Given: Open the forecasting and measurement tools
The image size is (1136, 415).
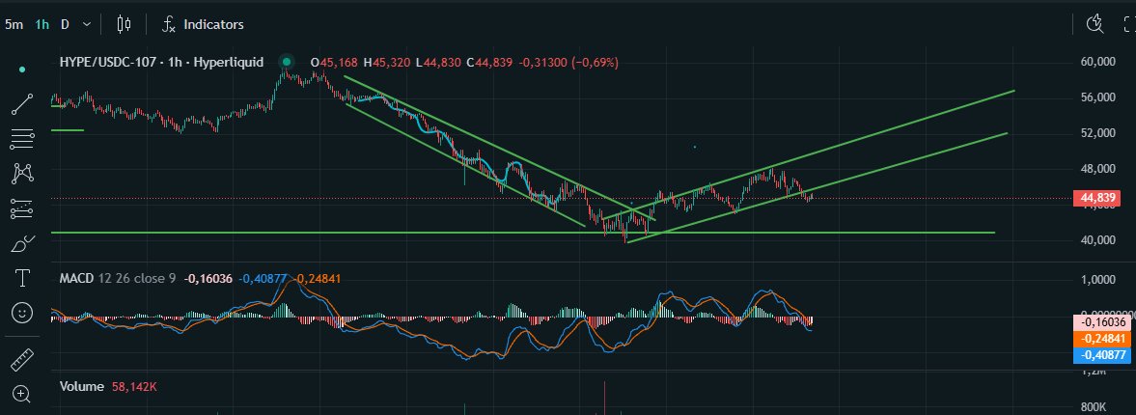Looking at the screenshot, I should point(22,208).
